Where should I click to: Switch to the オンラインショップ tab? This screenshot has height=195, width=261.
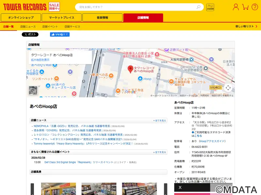coord(21,18)
